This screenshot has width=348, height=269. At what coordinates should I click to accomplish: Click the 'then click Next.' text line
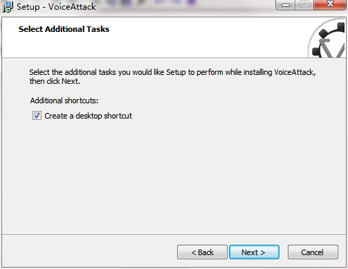point(55,81)
